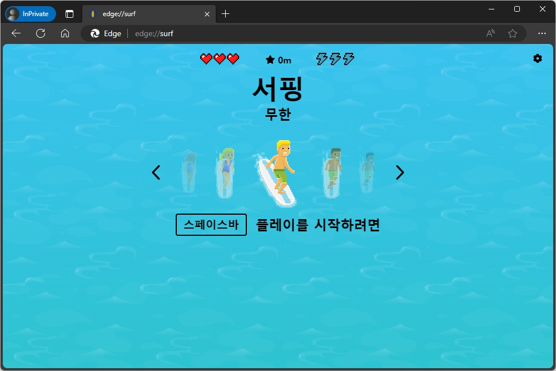Image resolution: width=556 pixels, height=371 pixels.
Task: Click the InPrivate profile badge
Action: [x=31, y=14]
